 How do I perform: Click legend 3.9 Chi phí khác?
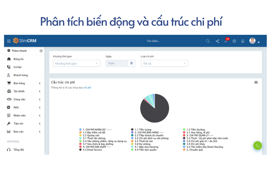[x=194, y=144]
